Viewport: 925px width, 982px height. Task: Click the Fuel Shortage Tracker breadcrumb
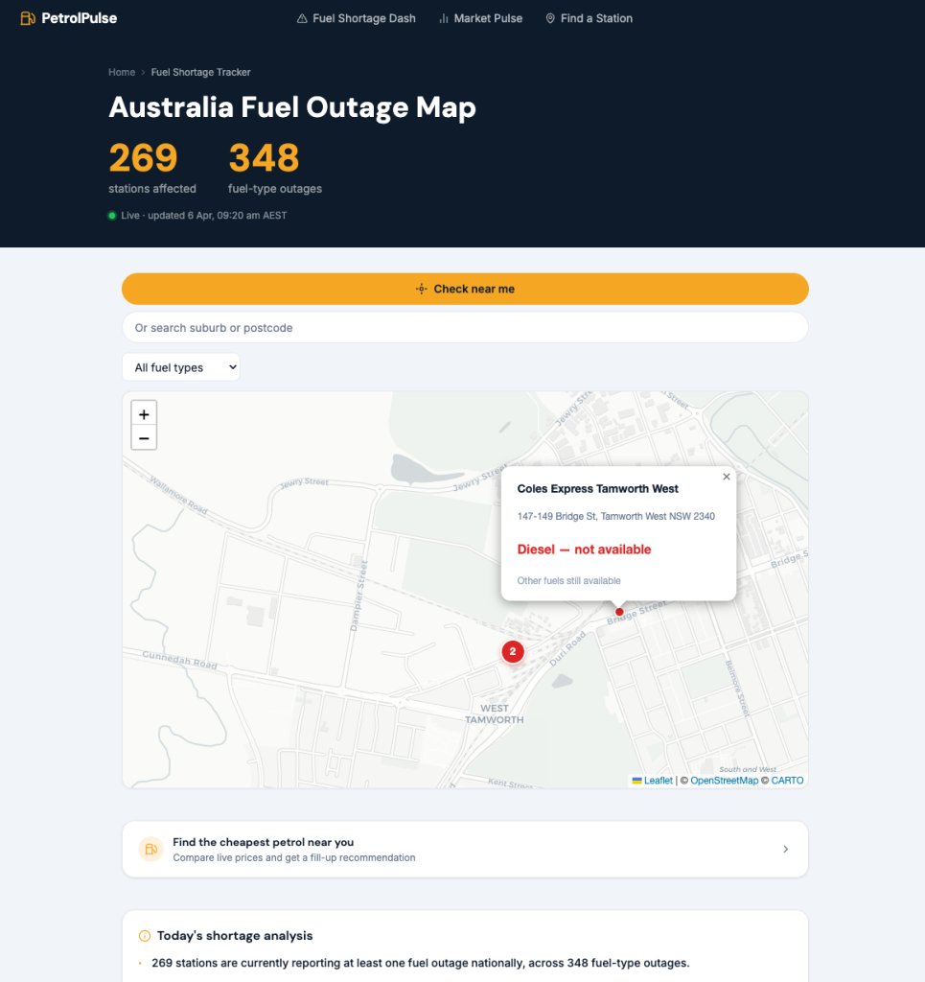pyautogui.click(x=200, y=72)
